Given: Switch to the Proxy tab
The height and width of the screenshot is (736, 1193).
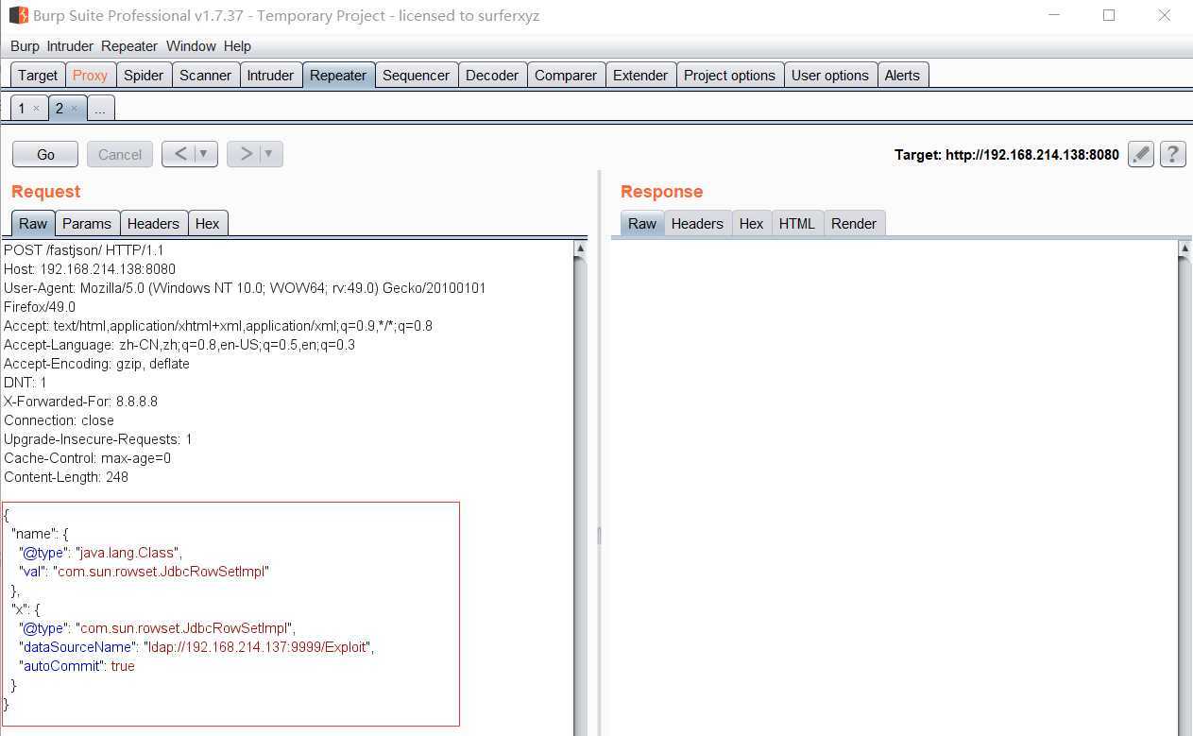Looking at the screenshot, I should pos(90,76).
